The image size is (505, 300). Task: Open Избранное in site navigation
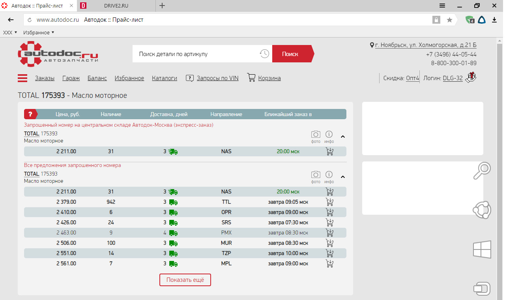tap(129, 78)
